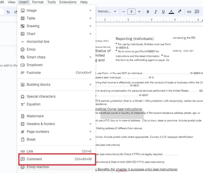Click the Smart chips icon
The image size is (203, 173).
(23, 57)
